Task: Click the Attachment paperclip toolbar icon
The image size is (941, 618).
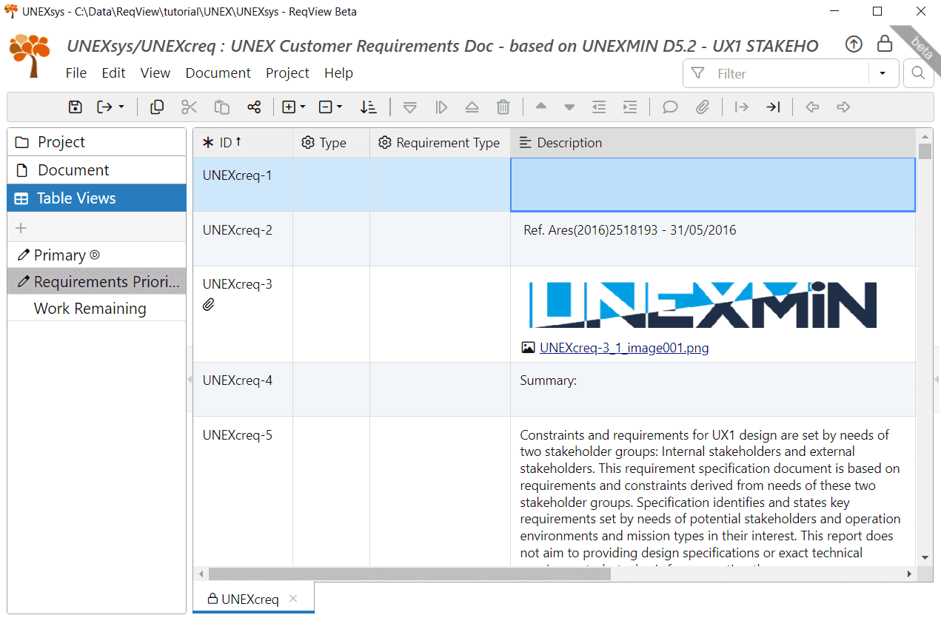Action: click(x=703, y=107)
